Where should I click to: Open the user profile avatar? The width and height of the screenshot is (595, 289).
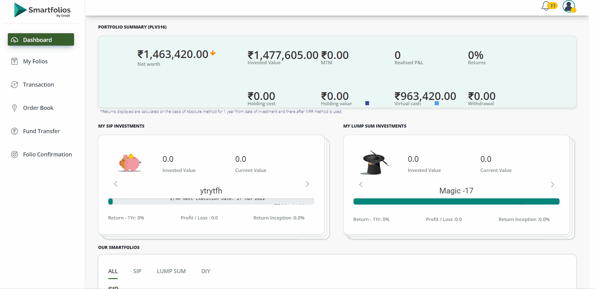pos(569,6)
